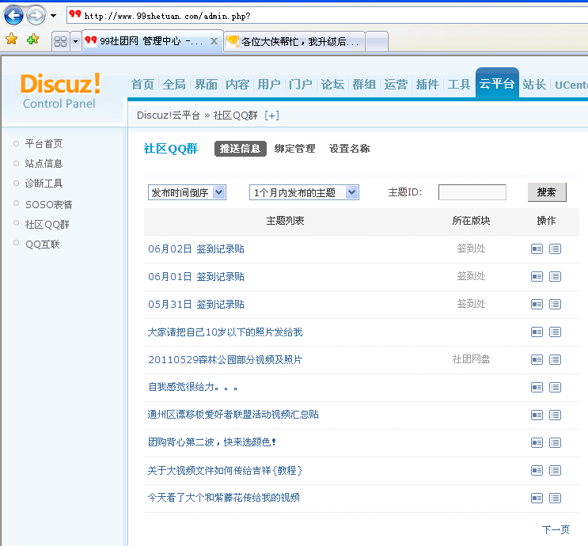This screenshot has width=588, height=546.
Task: Click first push icon for 06月02日 row
Action: 537,249
